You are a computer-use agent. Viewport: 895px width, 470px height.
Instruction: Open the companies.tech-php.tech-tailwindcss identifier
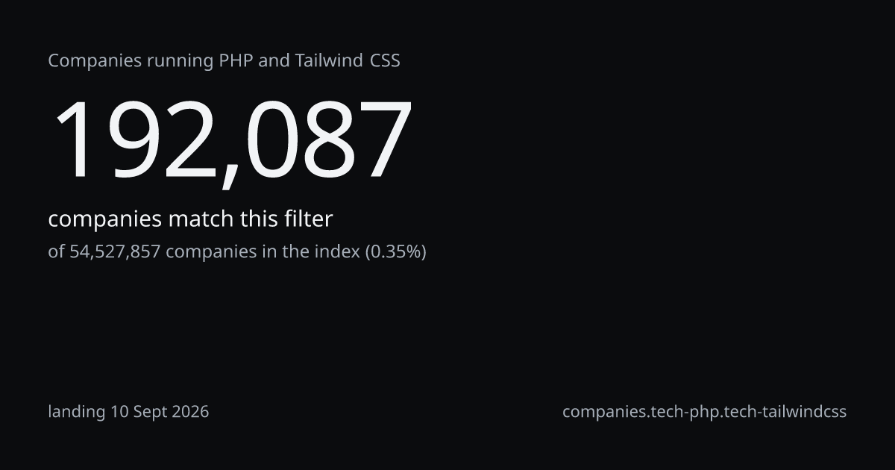[x=704, y=412]
